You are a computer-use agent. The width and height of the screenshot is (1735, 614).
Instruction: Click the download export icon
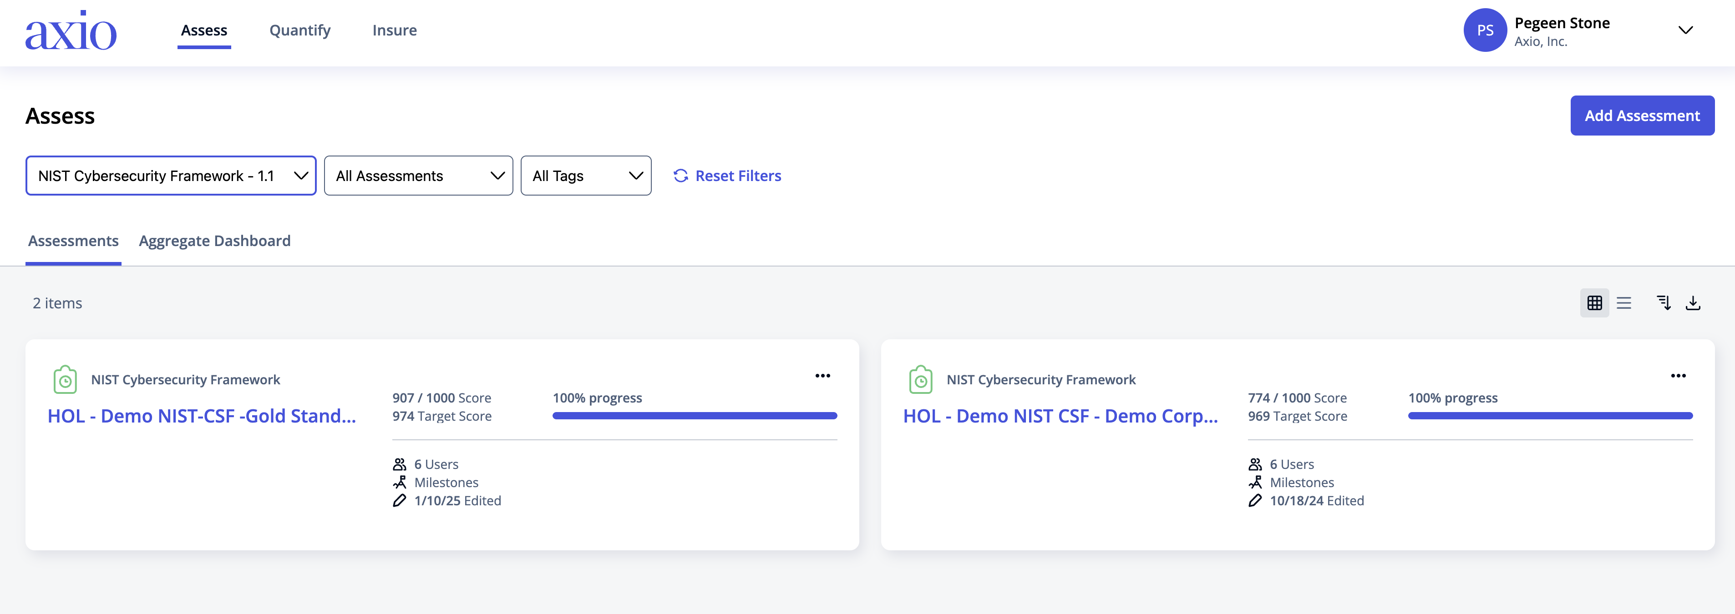click(1693, 303)
